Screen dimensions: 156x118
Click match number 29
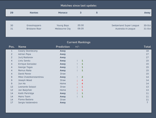tap(12, 13)
